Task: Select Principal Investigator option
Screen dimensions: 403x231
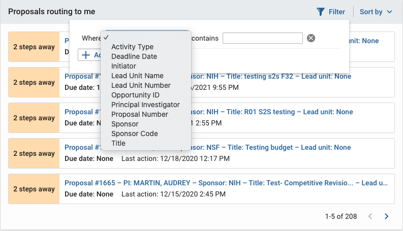Action: pyautogui.click(x=146, y=105)
